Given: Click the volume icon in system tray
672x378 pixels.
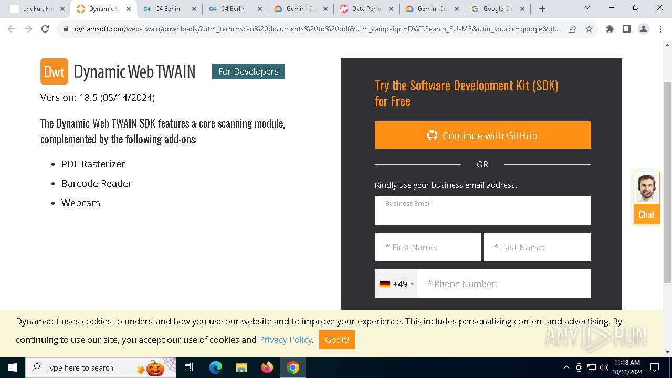Looking at the screenshot, I should pyautogui.click(x=604, y=367).
